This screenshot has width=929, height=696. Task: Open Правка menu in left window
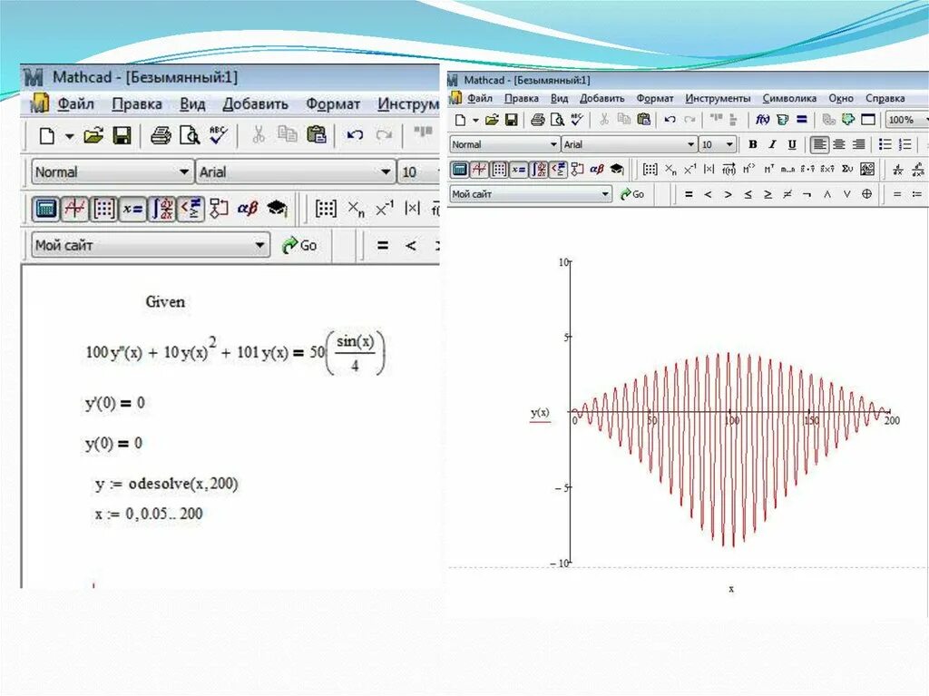(137, 103)
